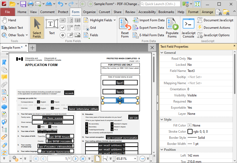
Task: Add an OK button form field
Action: coord(63,20)
